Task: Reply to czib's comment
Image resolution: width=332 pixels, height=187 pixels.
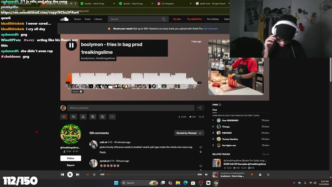Action: coord(103,152)
